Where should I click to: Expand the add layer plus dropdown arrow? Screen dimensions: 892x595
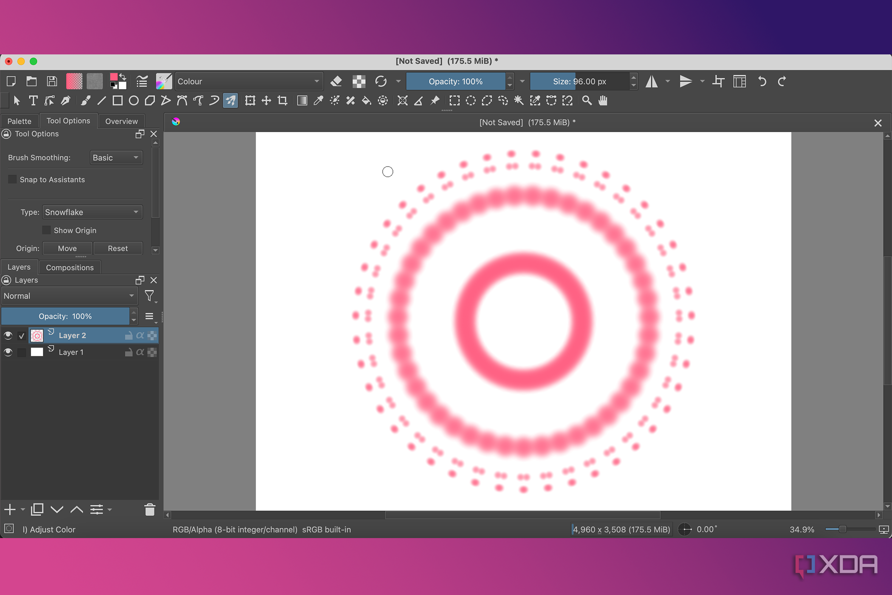[23, 510]
